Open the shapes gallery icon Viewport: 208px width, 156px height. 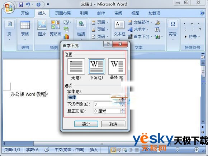pyautogui.click(x=67, y=22)
